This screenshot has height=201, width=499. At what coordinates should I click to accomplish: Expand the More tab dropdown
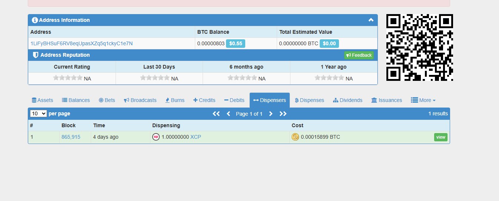pos(423,100)
